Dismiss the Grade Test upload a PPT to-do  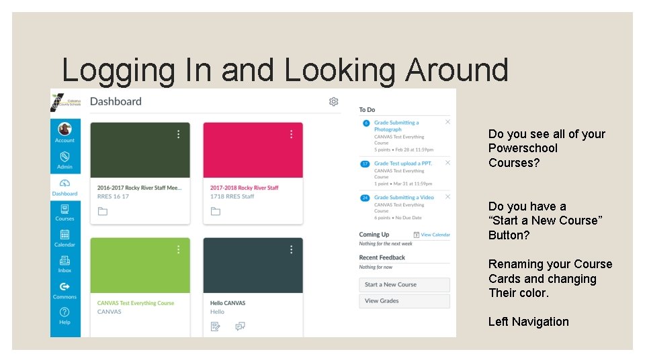[x=447, y=163]
